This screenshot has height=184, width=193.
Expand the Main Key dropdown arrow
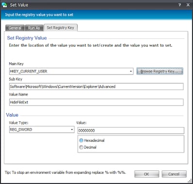[131, 71]
